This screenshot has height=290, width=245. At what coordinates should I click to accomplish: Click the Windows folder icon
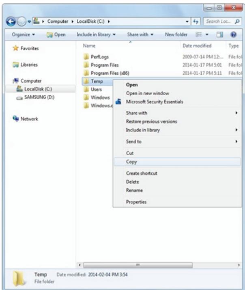point(86,97)
